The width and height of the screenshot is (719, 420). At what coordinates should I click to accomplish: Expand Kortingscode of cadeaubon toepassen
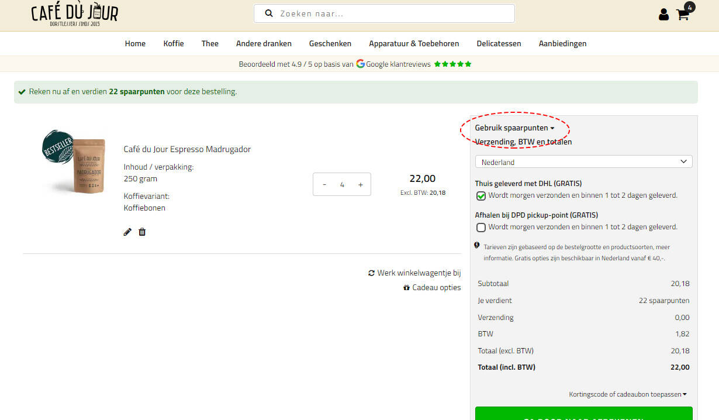click(x=627, y=394)
